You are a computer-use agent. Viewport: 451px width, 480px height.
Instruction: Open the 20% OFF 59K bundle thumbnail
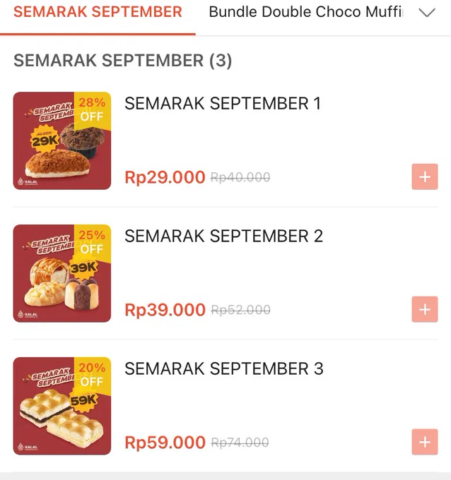point(62,406)
